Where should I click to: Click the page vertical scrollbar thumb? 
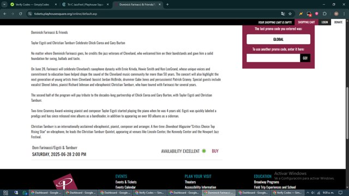pos(347,113)
